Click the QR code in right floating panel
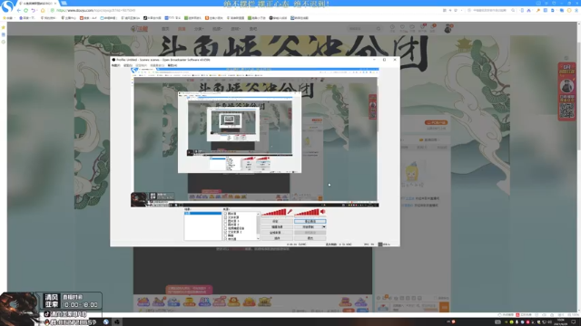Viewport: 581px width, 326px height. point(566,110)
